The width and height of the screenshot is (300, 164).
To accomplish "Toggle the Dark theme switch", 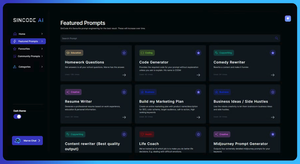I will tap(17, 117).
